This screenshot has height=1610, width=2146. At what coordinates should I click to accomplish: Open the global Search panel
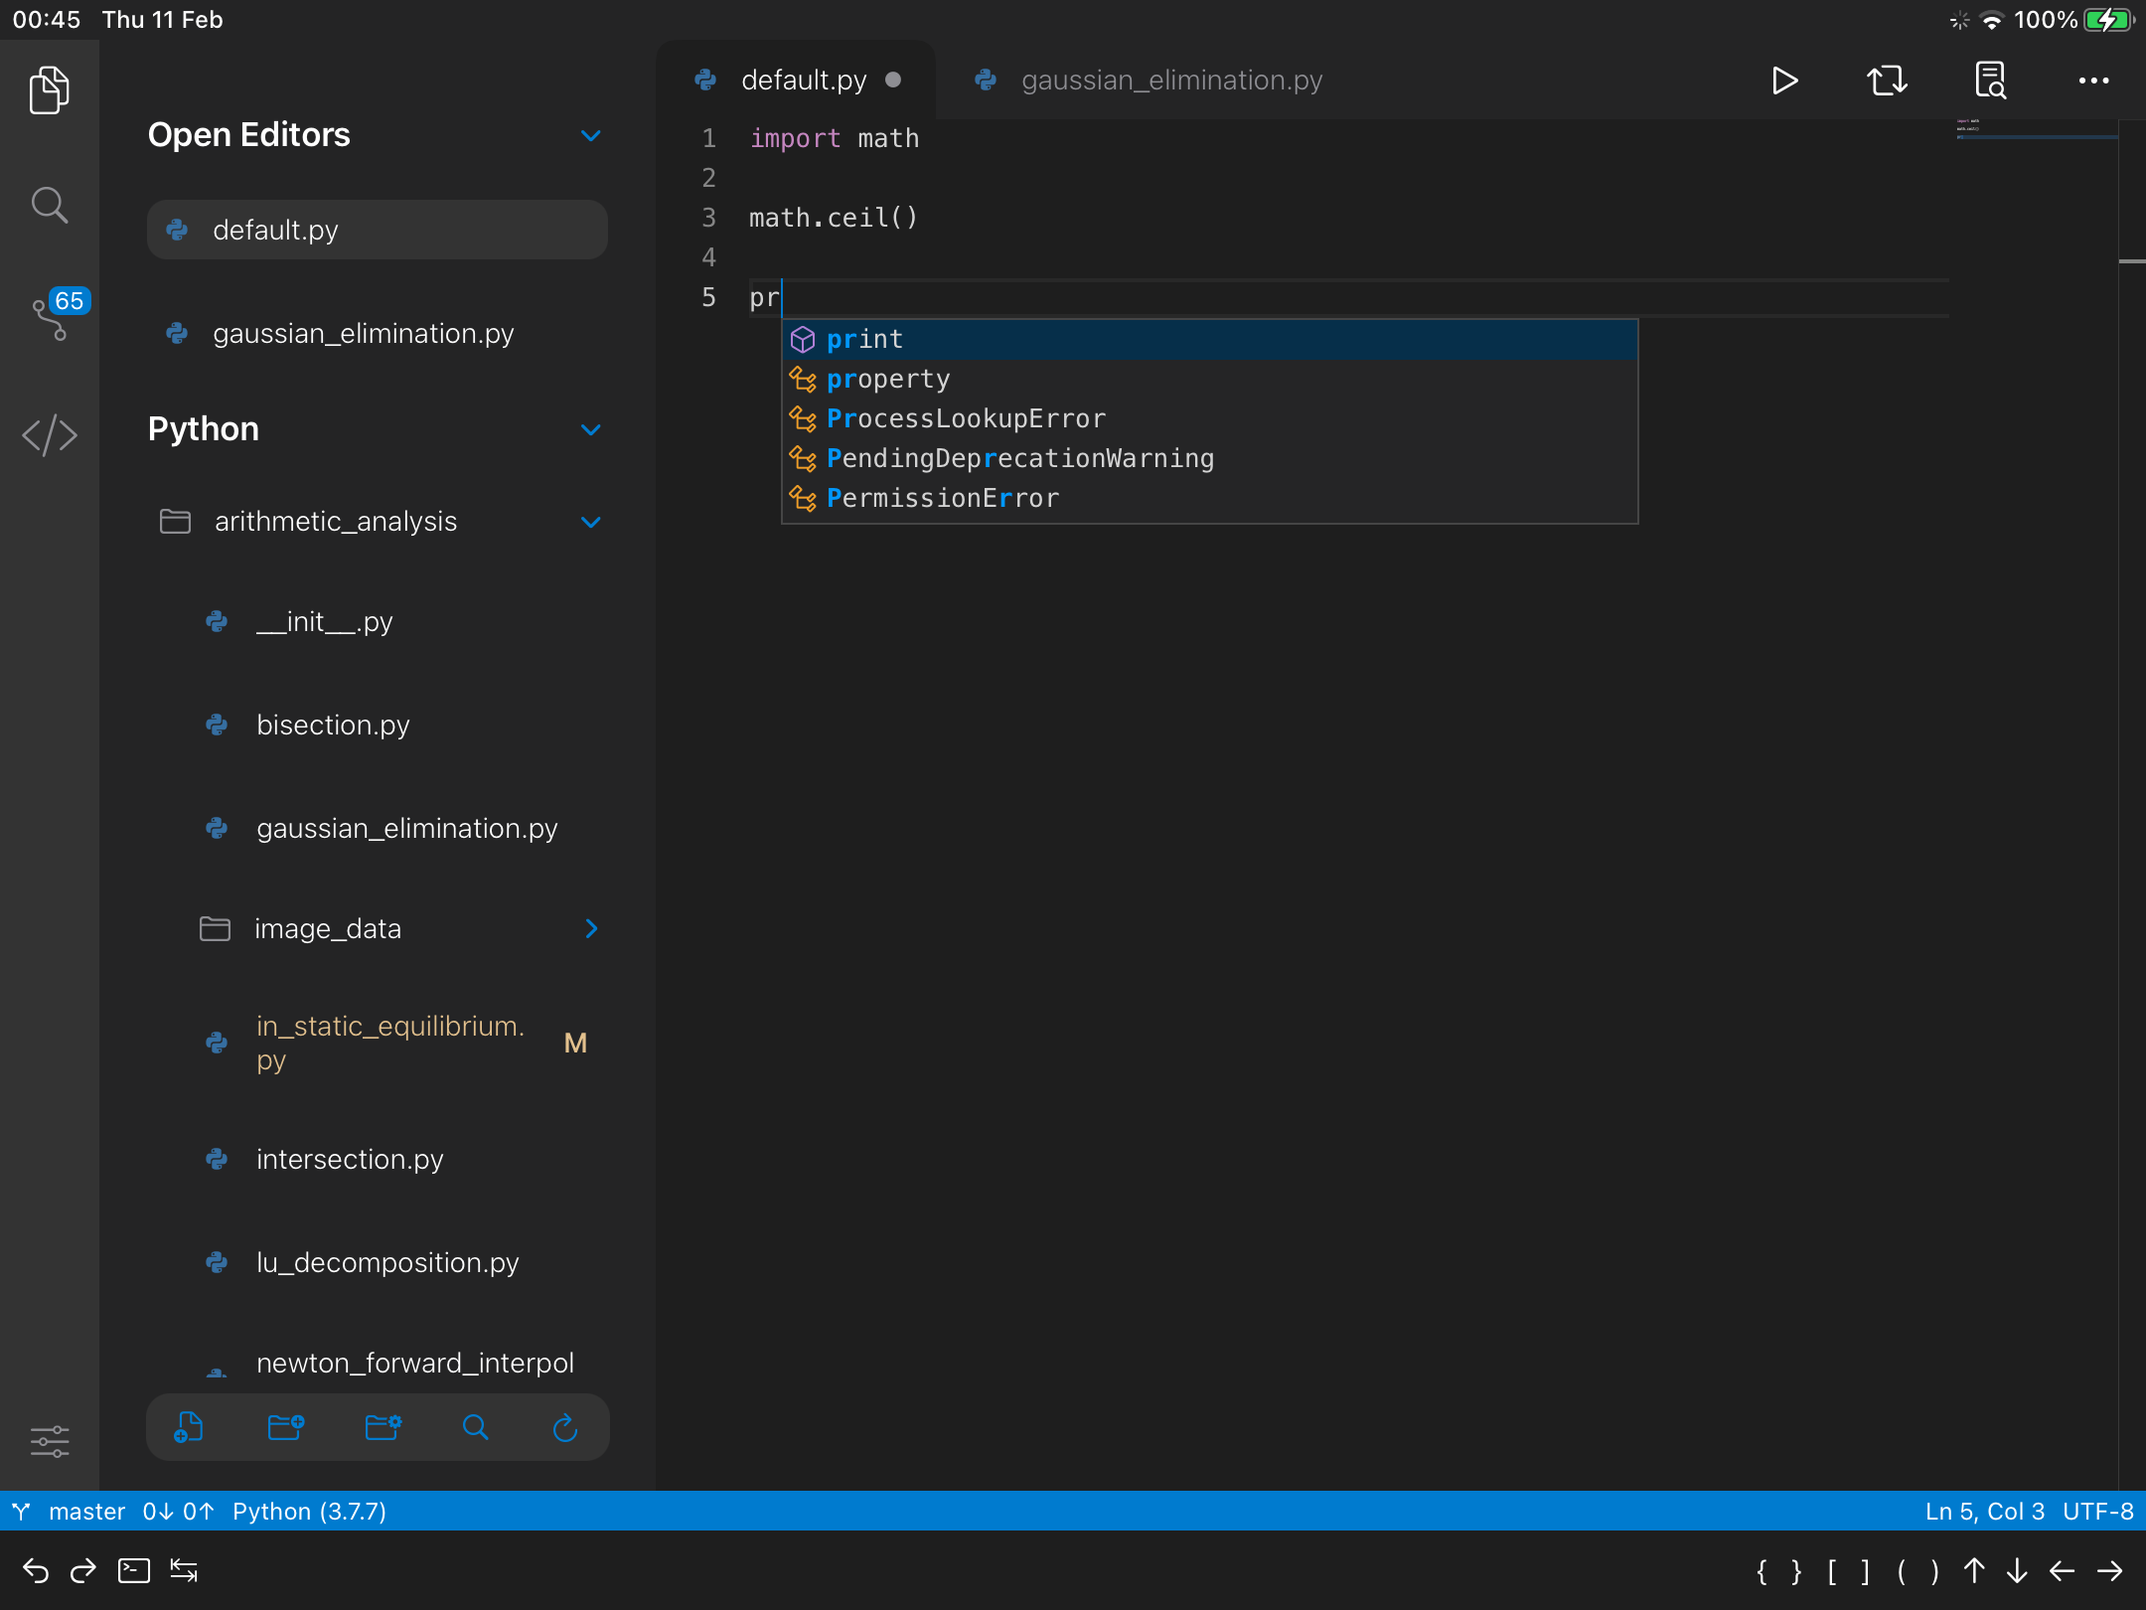click(49, 204)
